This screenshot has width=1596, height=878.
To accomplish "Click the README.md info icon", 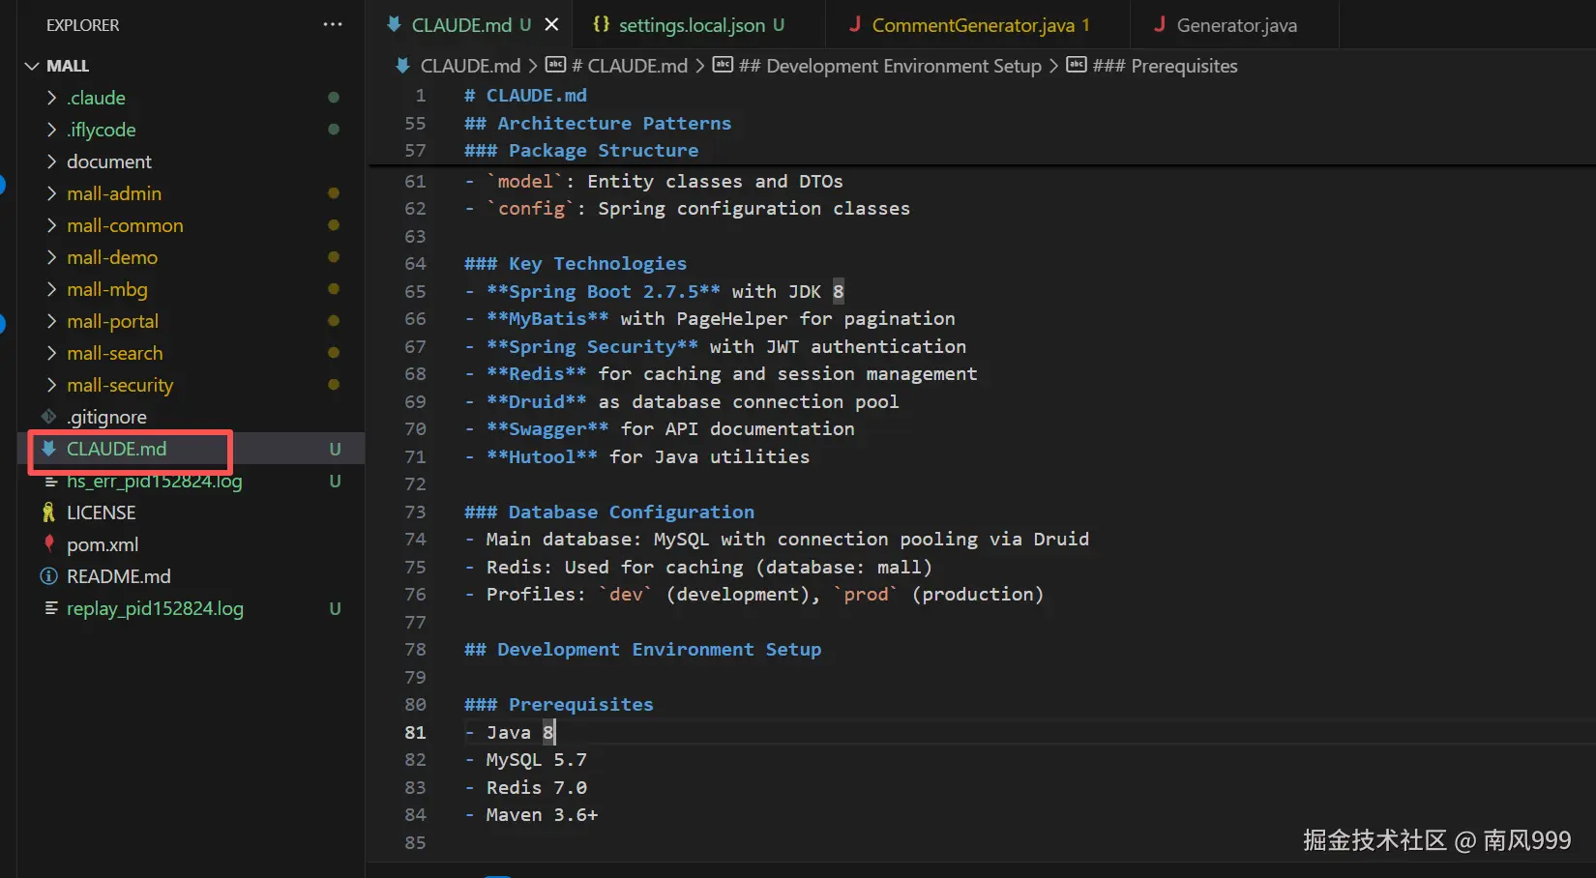I will point(48,576).
